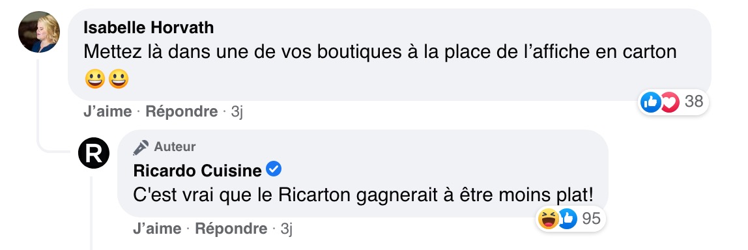Click the laughing Haha reaction beside 95
This screenshot has height=250, width=748.
coord(548,219)
